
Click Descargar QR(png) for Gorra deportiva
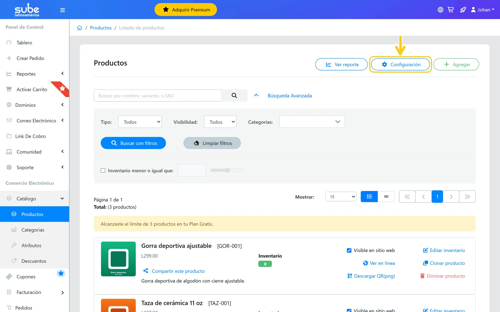pos(371,276)
